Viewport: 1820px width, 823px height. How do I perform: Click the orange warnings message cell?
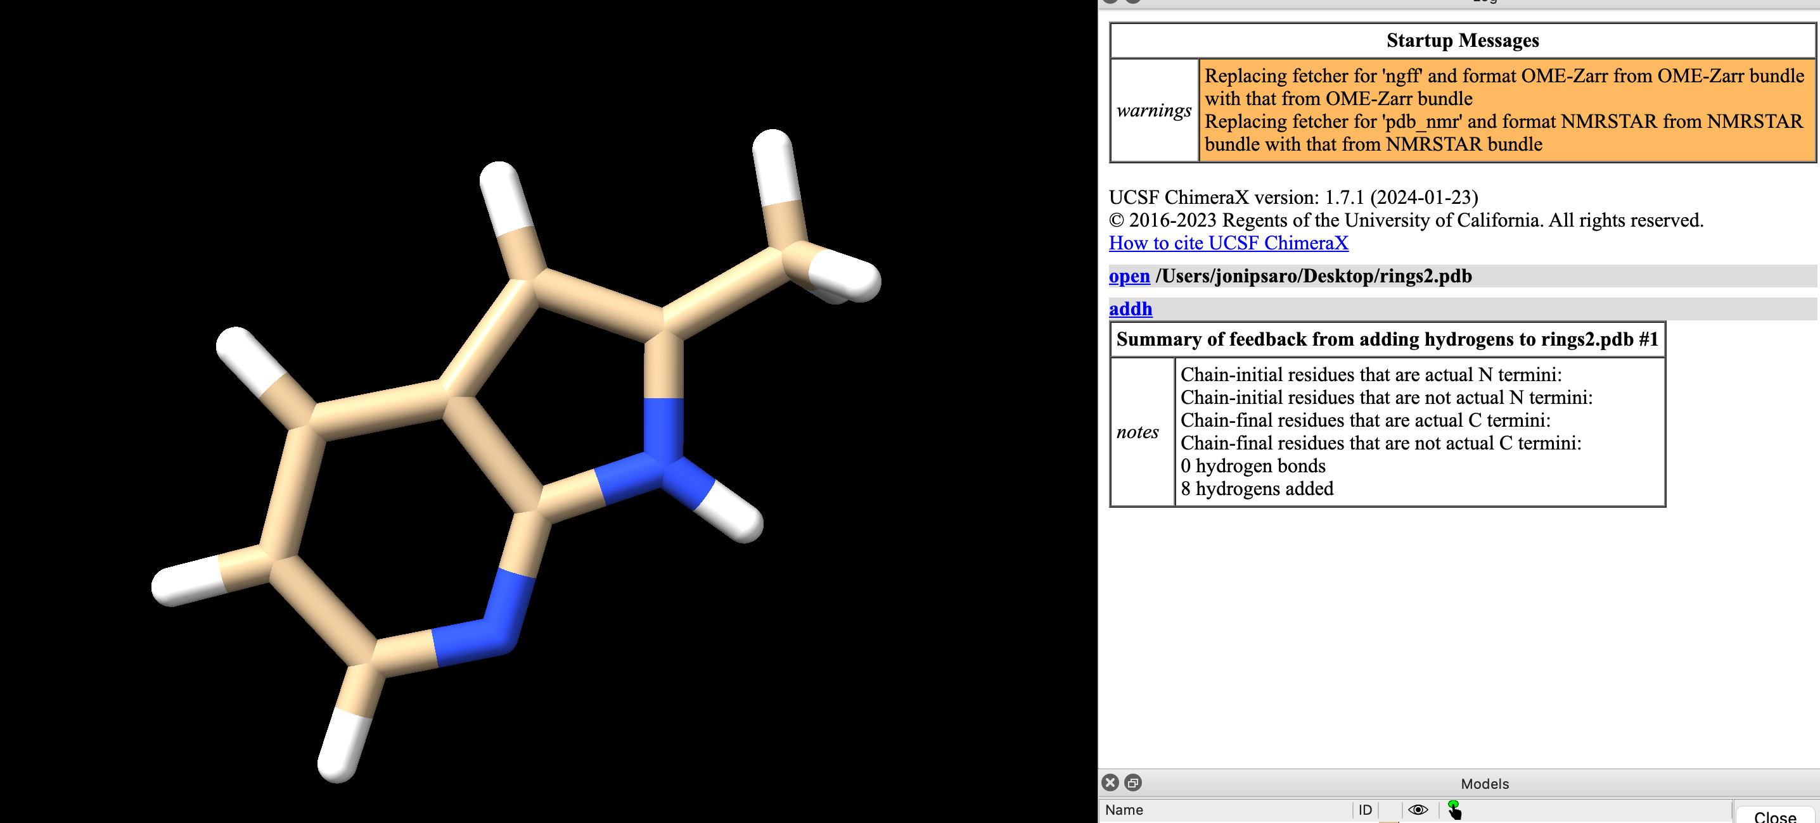[1506, 110]
